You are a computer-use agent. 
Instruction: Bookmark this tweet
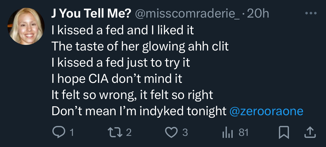tap(284, 132)
